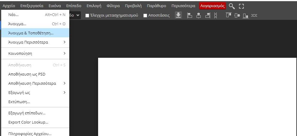Open the Επεξεργασία menu
The height and width of the screenshot is (136, 297).
pos(32,6)
